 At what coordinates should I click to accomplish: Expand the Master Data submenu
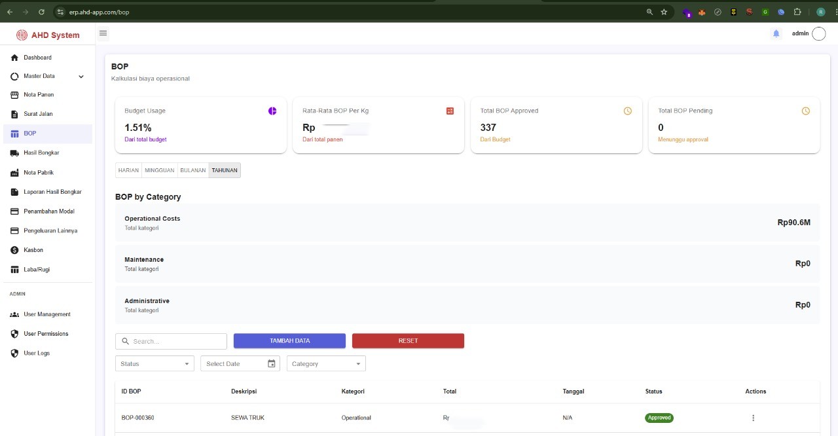pyautogui.click(x=81, y=77)
